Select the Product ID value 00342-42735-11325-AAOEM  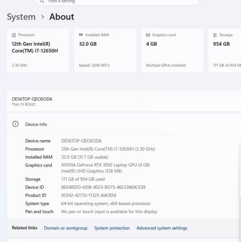(x=89, y=196)
